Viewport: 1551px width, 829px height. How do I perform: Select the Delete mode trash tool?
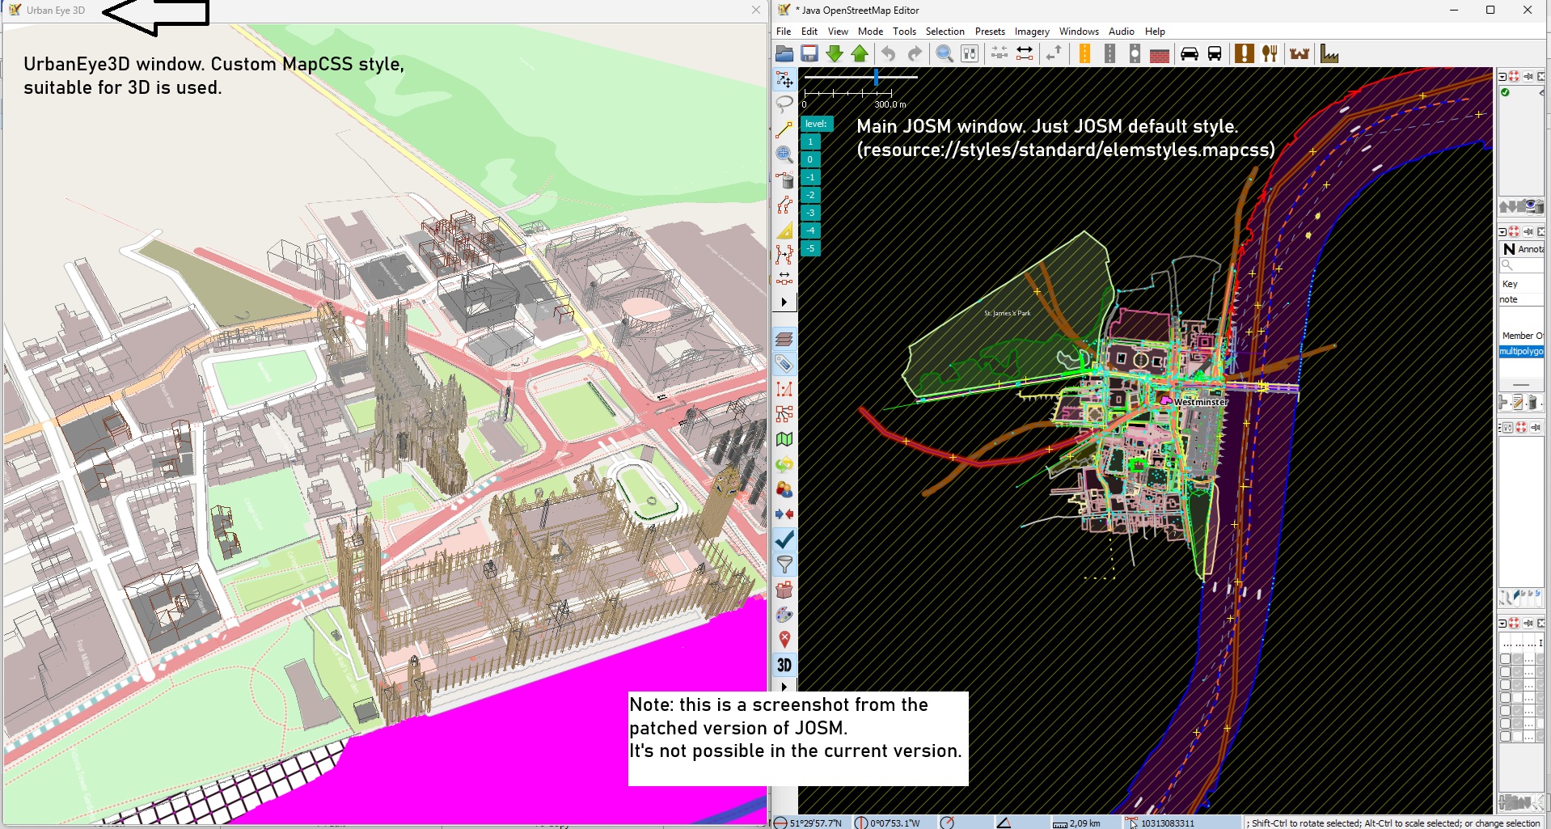pyautogui.click(x=784, y=180)
